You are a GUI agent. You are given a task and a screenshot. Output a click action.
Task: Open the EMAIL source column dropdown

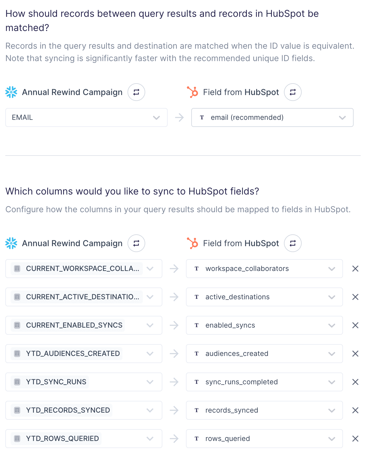point(86,117)
